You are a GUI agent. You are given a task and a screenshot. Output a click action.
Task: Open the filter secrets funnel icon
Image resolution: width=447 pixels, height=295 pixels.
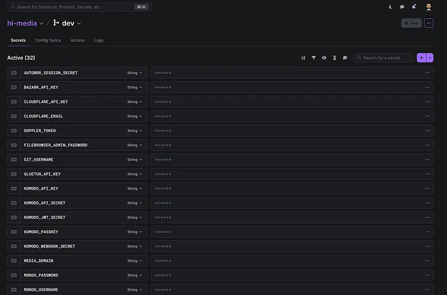point(313,58)
